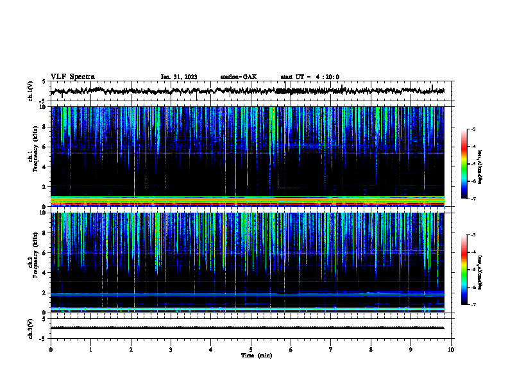Click the VLF Spectra title text
Screen dimensions: 508x392
pyautogui.click(x=72, y=77)
